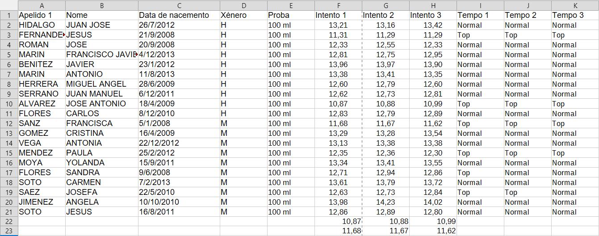Select the cell containing BENITEZ
The image size is (599, 236).
pos(42,64)
